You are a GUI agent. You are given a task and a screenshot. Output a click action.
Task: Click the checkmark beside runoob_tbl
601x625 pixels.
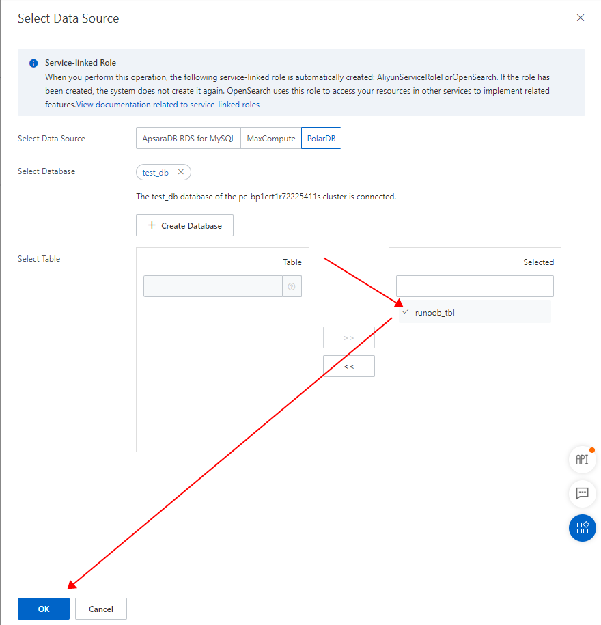tap(406, 311)
